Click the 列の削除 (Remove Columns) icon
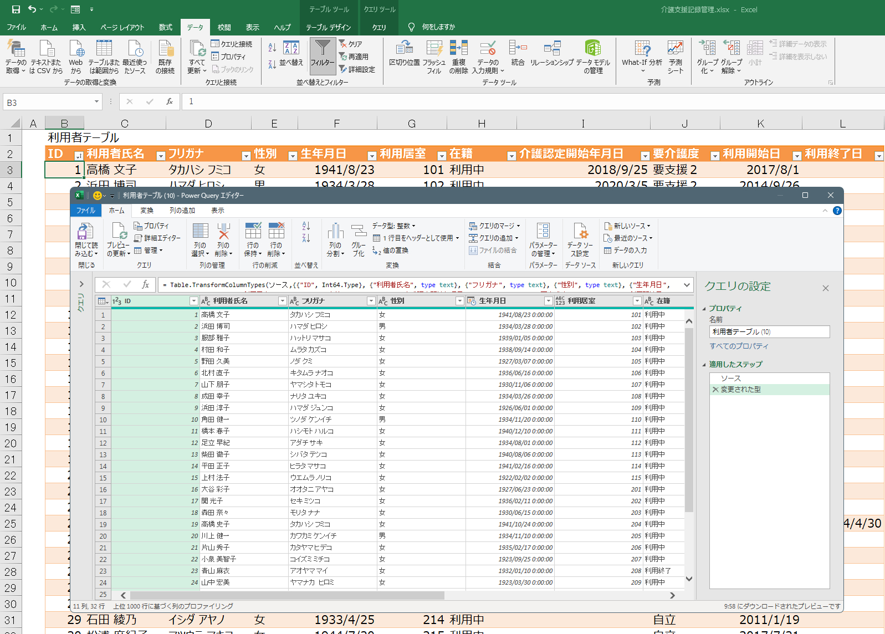Image resolution: width=885 pixels, height=634 pixels. [x=223, y=232]
